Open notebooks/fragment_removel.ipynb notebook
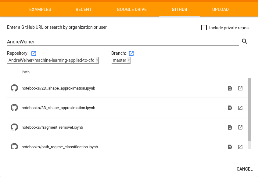The width and height of the screenshot is (258, 177). tap(52, 127)
